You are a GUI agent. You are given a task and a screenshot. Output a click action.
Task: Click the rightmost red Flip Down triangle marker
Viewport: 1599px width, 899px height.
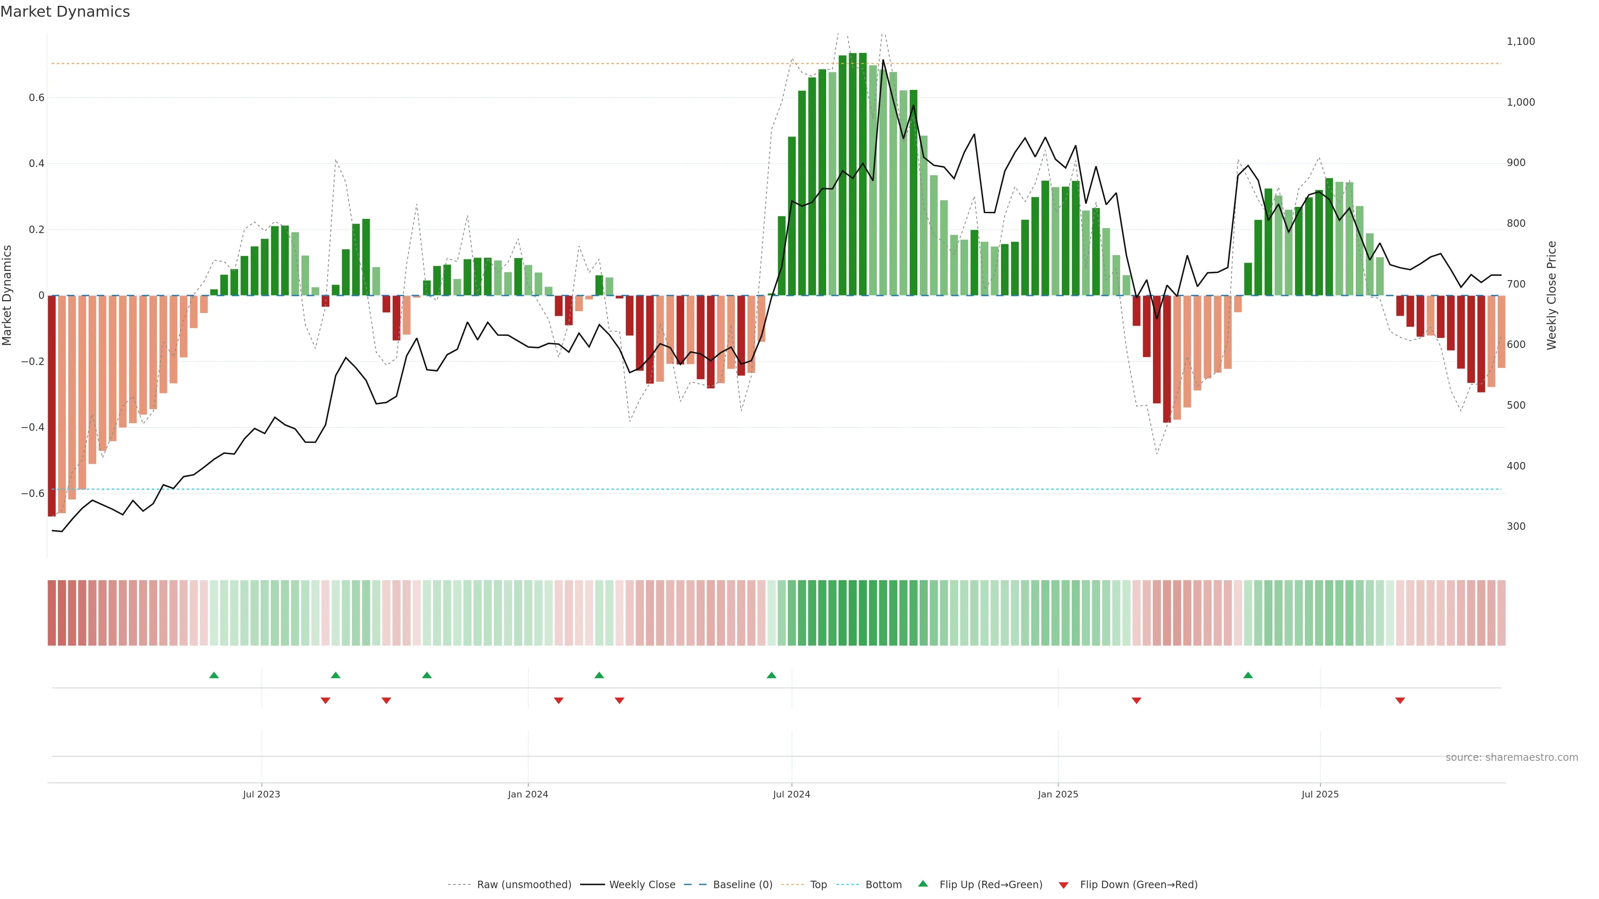click(1400, 700)
